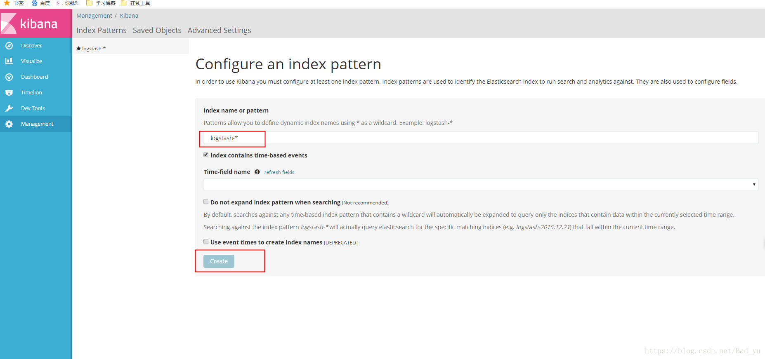The image size is (765, 359).
Task: Enable Use event times to create index names
Action: (x=206, y=242)
